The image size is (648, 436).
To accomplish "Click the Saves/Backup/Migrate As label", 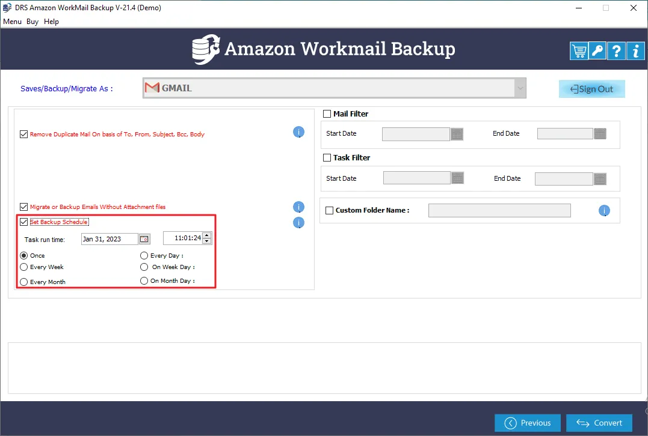I will (x=67, y=89).
